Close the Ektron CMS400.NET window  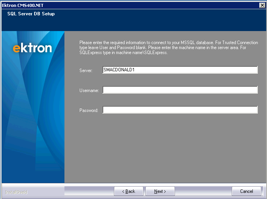(x=262, y=5)
